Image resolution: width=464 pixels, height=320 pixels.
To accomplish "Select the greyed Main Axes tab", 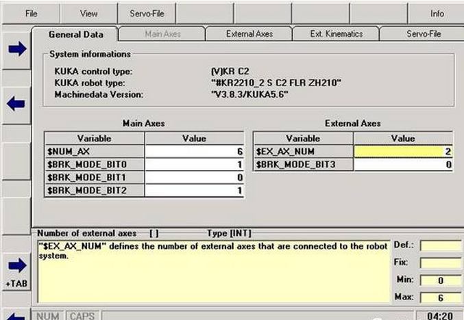I will tap(162, 34).
